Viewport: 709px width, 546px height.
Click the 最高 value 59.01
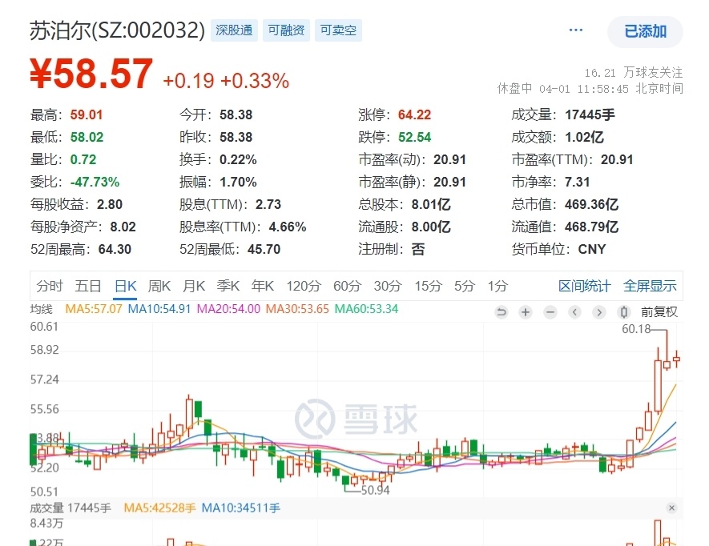point(87,114)
